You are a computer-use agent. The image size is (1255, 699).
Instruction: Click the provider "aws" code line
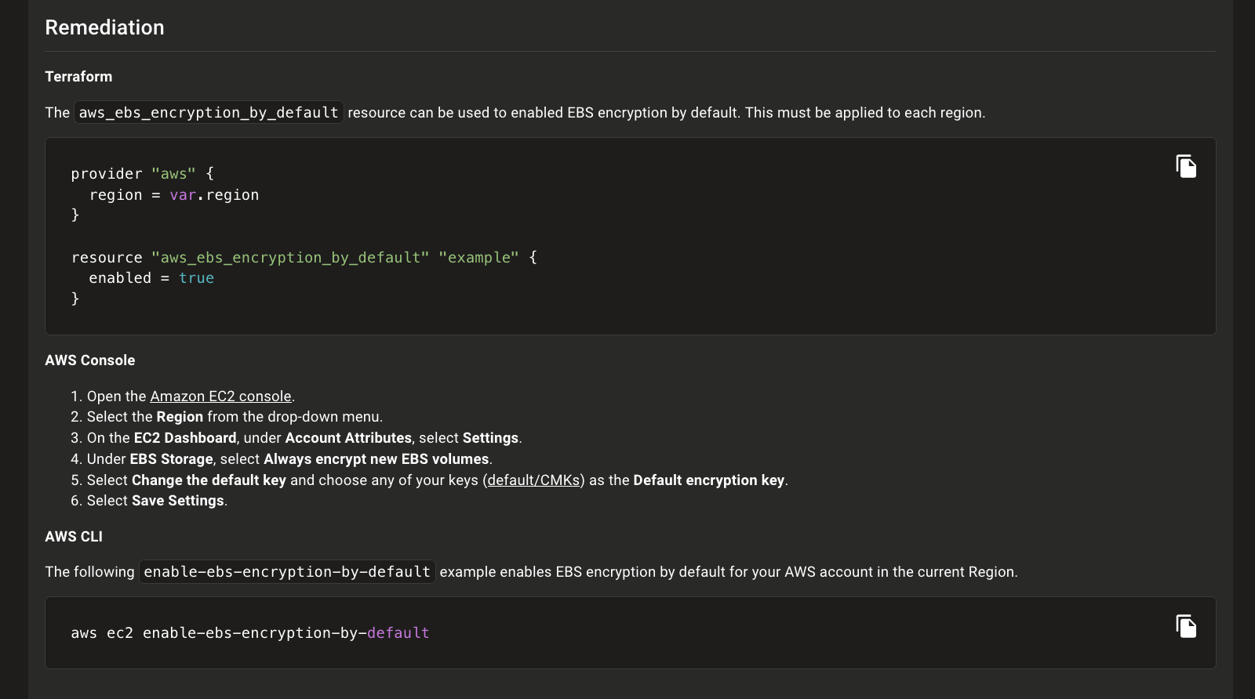[142, 174]
